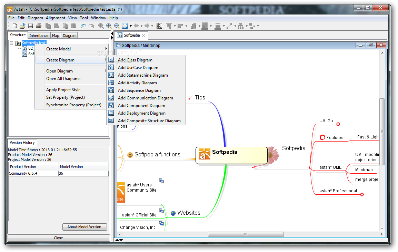This screenshot has width=398, height=252.
Task: Click the Zoom Out magnifier icon
Action: [117, 26]
